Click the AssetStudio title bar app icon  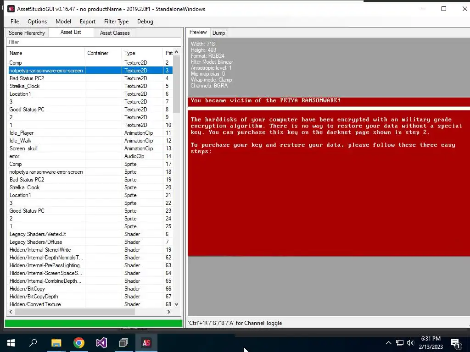[x=11, y=9]
